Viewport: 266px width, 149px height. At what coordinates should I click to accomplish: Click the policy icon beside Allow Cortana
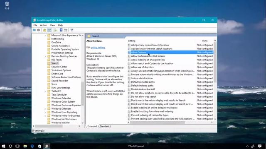click(129, 53)
